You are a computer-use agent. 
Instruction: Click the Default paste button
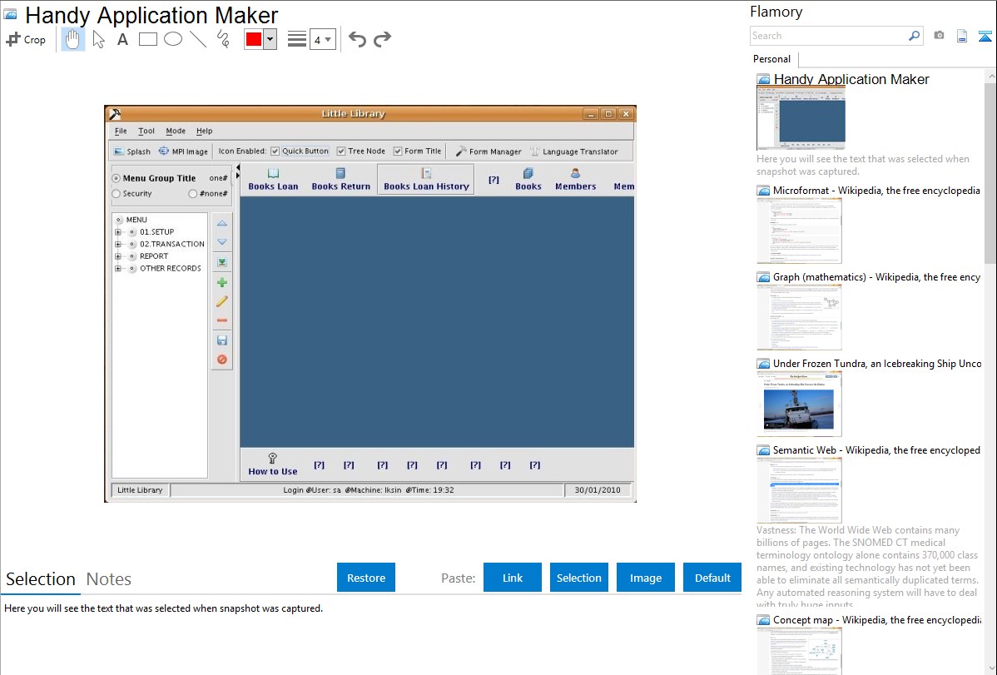click(x=712, y=578)
